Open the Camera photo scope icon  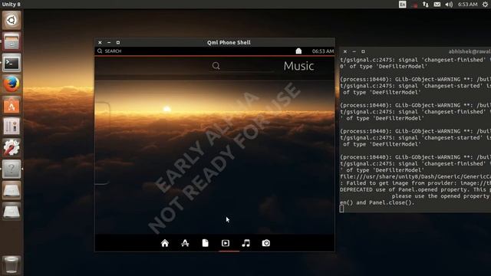(x=266, y=243)
